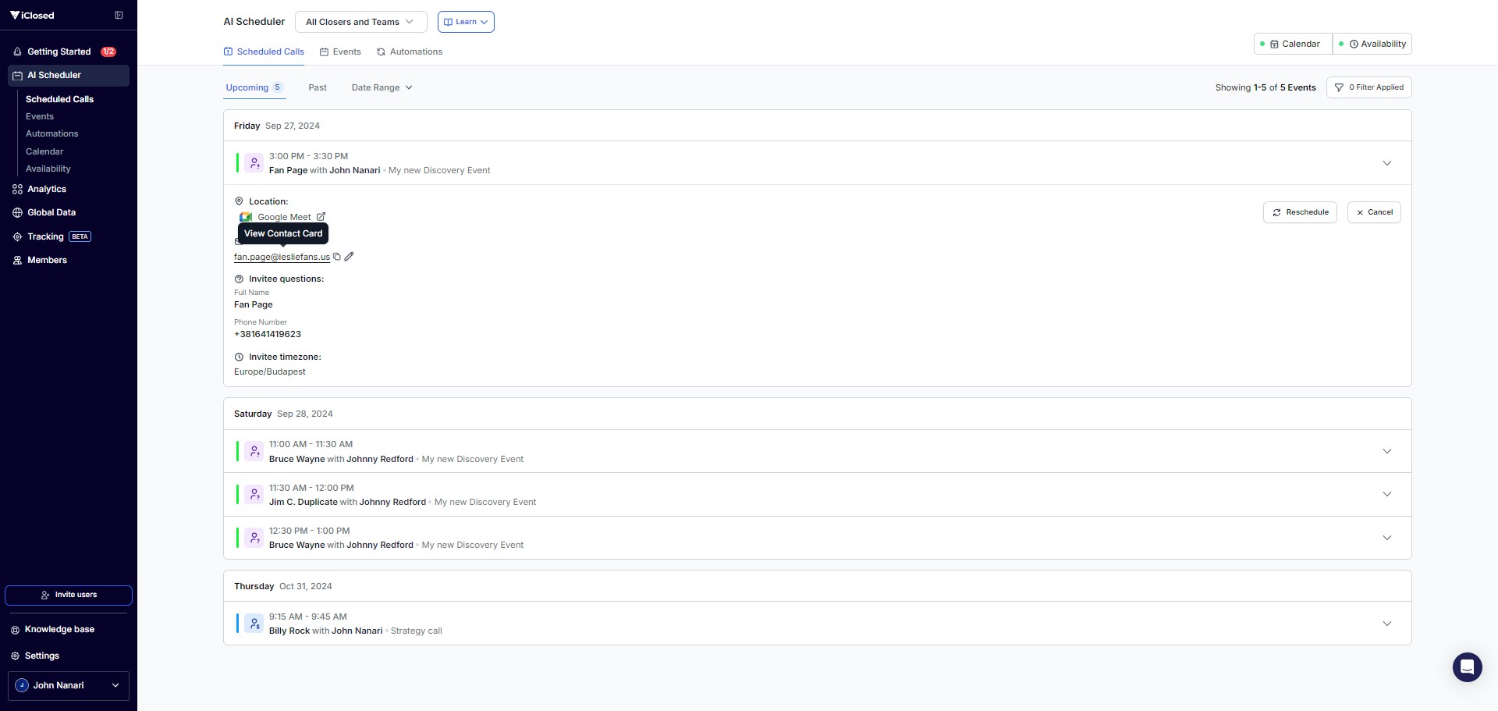Reschedule the Fan Page call
Viewport: 1498px width, 711px height.
[1300, 212]
